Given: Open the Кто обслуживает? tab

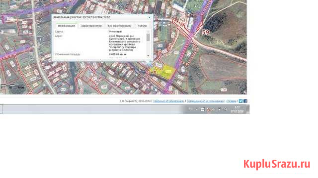Looking at the screenshot, I should coord(120,26).
